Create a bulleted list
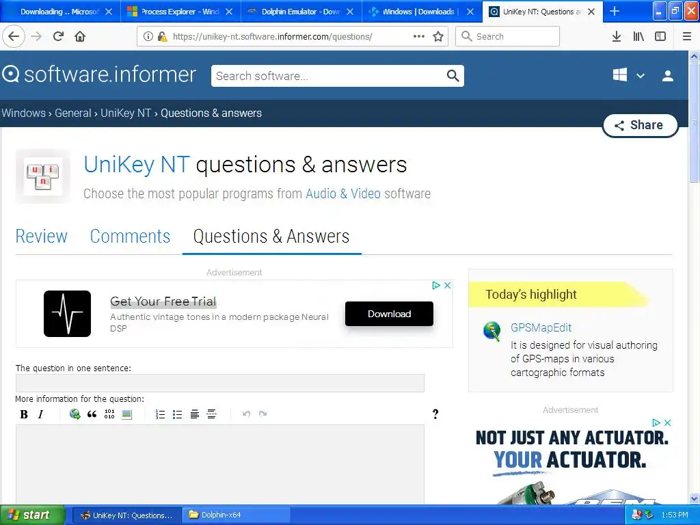 click(x=177, y=414)
